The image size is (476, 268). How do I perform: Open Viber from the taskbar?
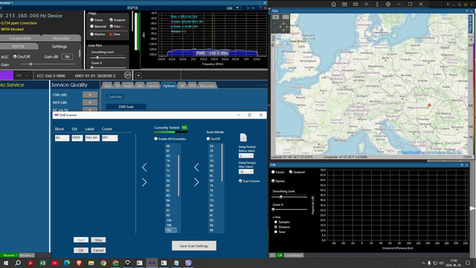pyautogui.click(x=188, y=263)
